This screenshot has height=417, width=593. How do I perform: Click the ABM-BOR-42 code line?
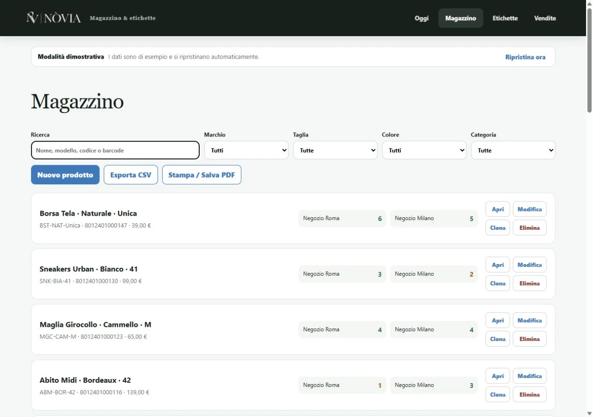[94, 393]
